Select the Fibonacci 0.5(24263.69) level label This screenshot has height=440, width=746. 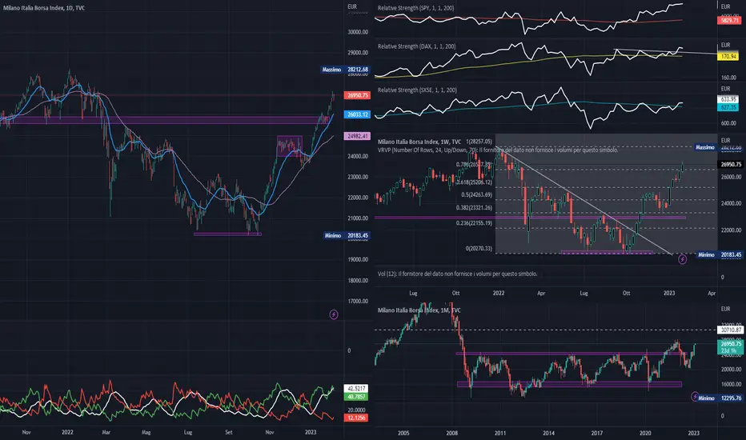coord(476,195)
